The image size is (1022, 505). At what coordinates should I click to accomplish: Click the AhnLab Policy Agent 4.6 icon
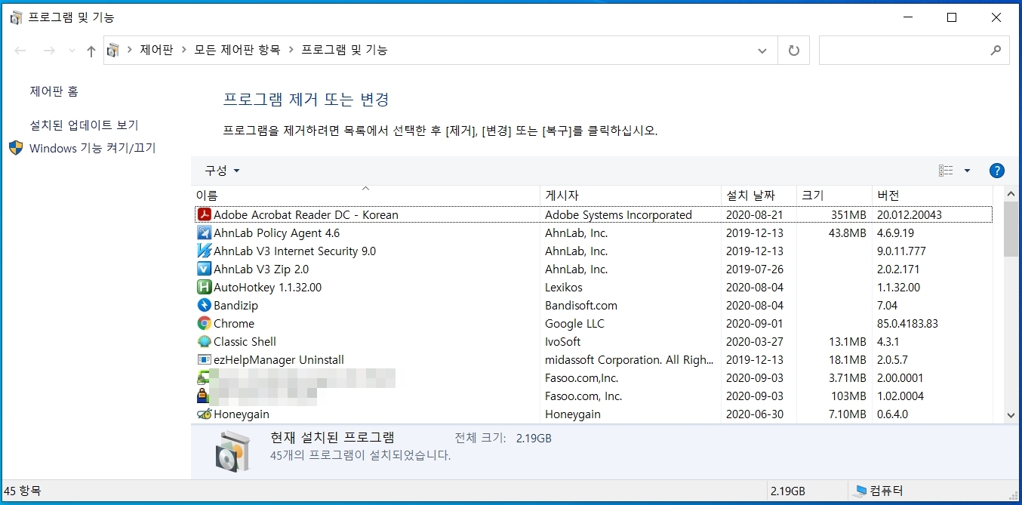[204, 233]
